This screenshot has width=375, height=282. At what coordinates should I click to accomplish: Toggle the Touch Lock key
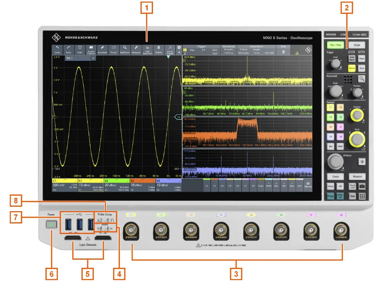pos(352,186)
